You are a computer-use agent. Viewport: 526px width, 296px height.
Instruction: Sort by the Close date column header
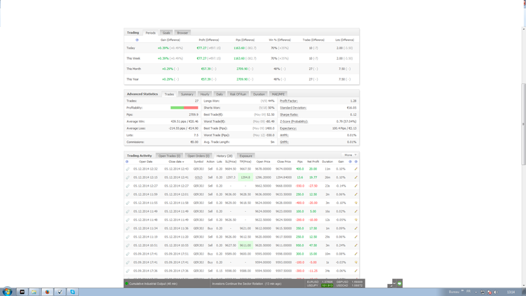(x=176, y=162)
